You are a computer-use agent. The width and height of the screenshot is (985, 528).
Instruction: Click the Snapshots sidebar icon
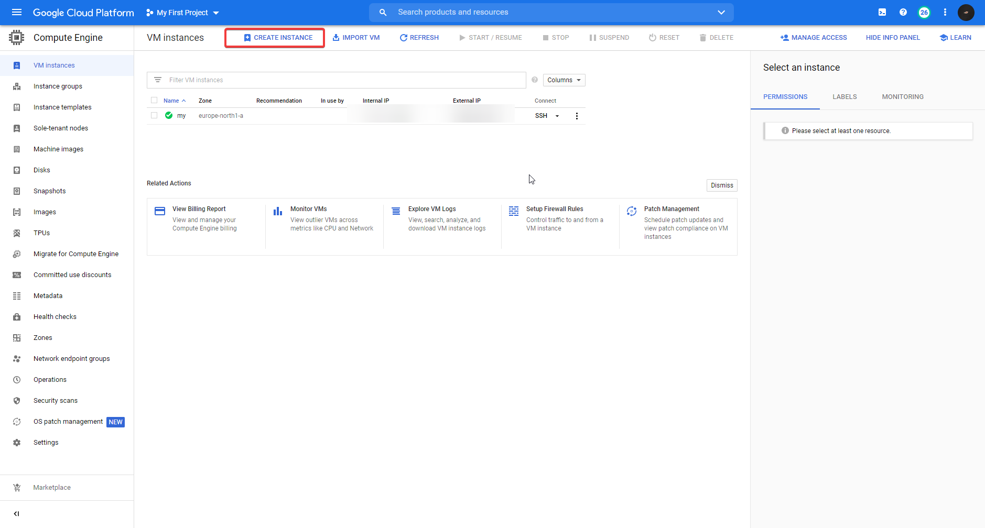[17, 191]
